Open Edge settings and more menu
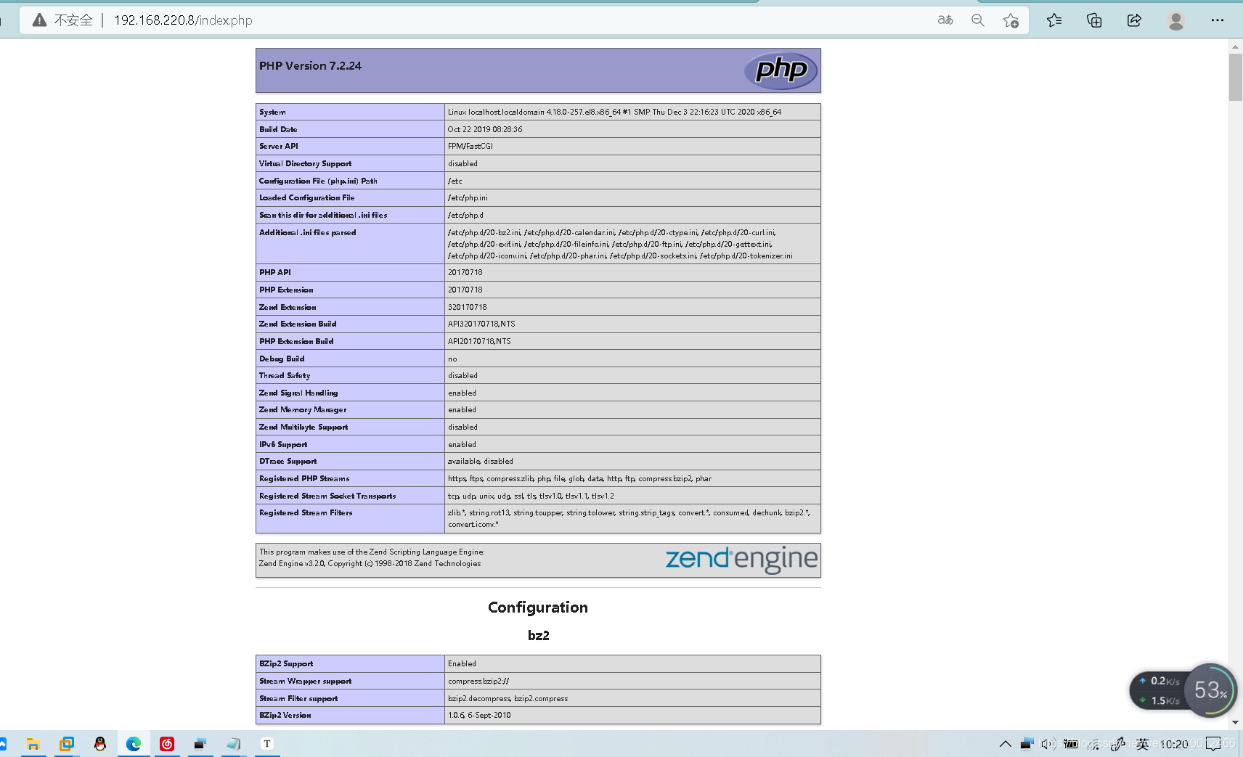Image resolution: width=1243 pixels, height=757 pixels. click(x=1218, y=20)
